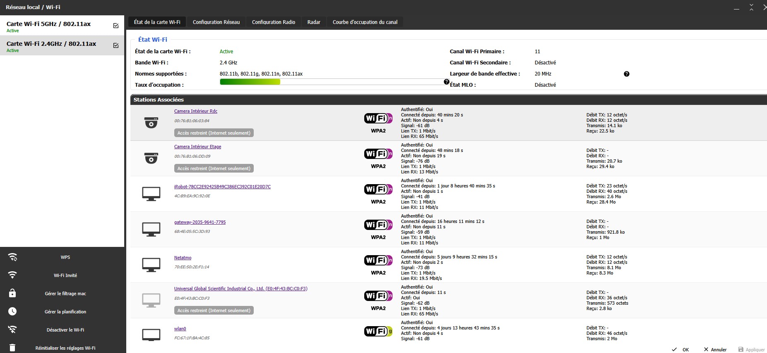Click the Taux d'occupation progress bar
Screen dimensions: 767x353
coord(332,82)
